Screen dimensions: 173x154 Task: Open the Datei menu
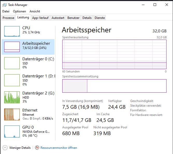click(6, 11)
